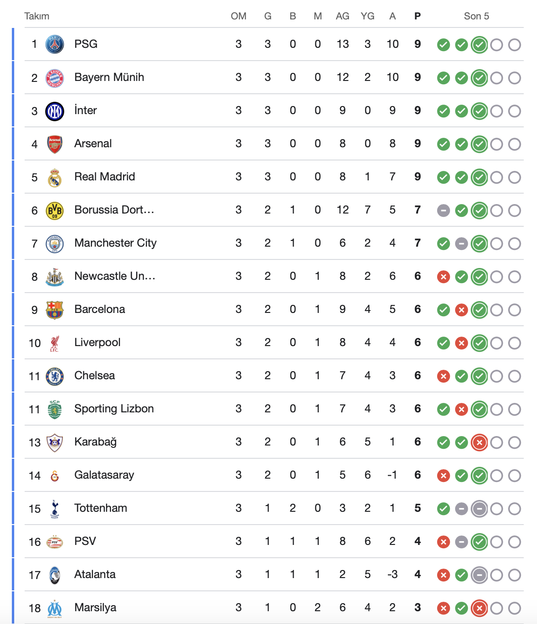This screenshot has width=537, height=624.
Task: Click the OM column header
Action: 239,16
